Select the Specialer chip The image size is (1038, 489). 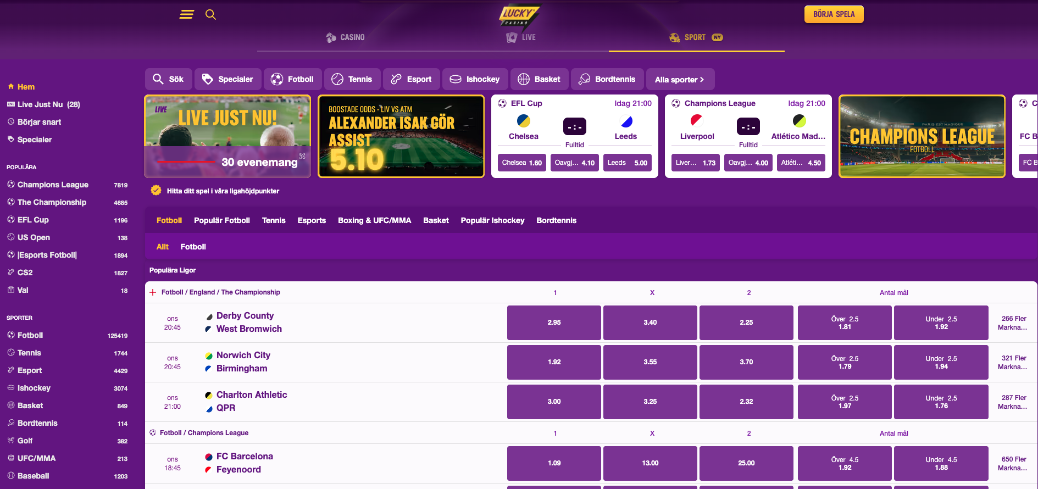point(227,79)
